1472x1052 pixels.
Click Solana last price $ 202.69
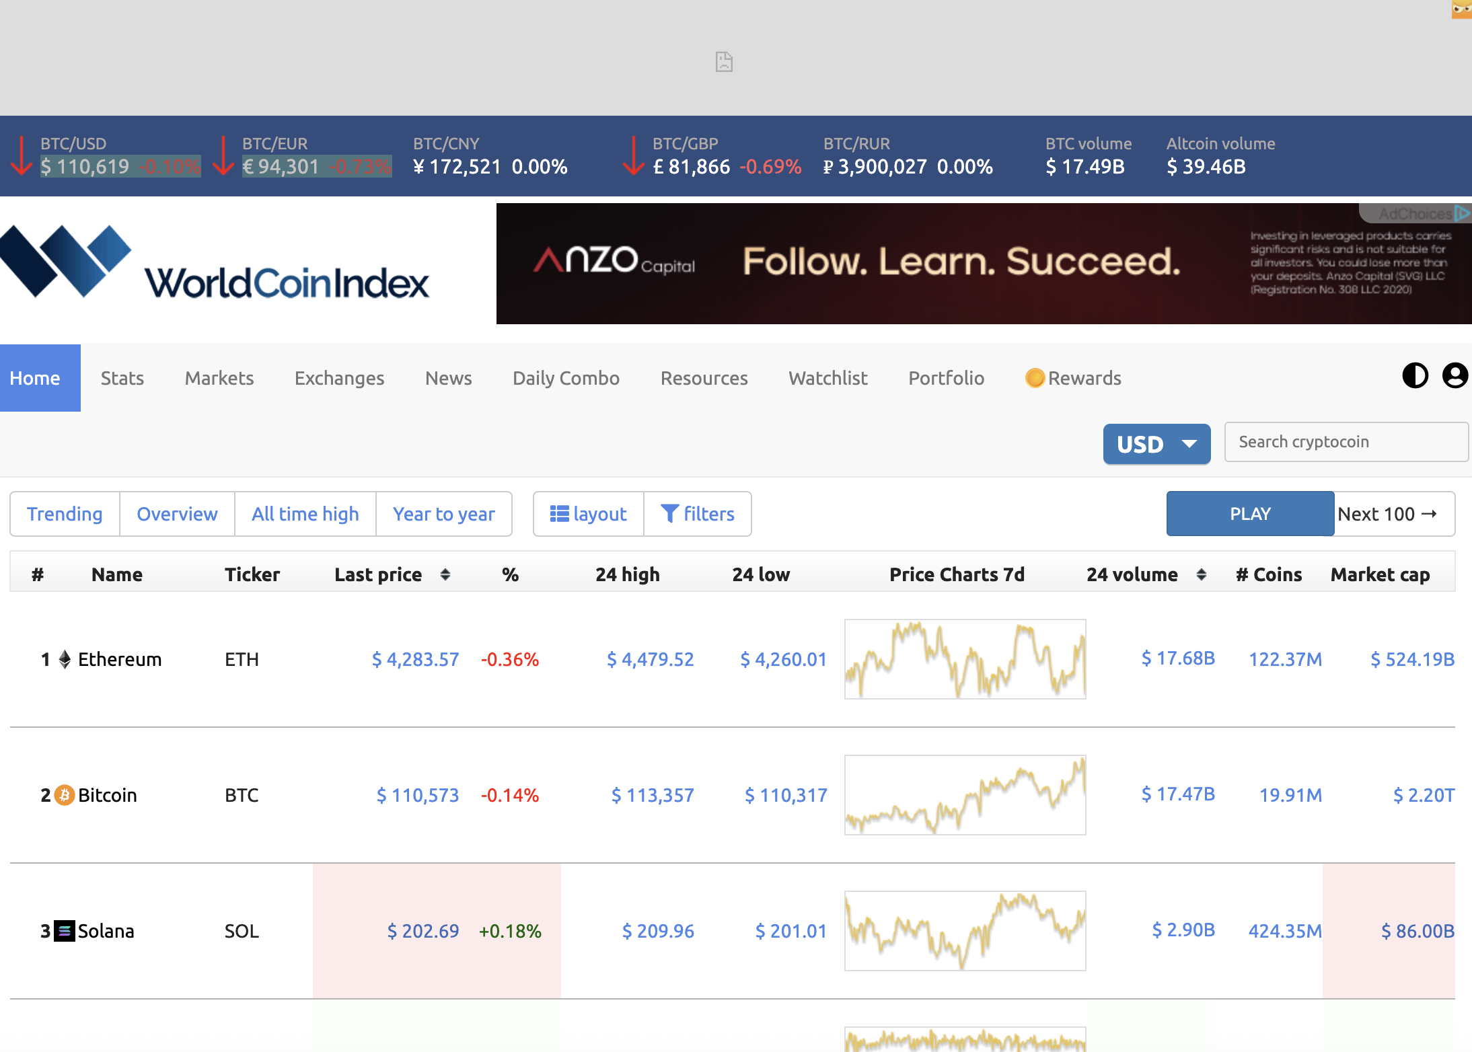[x=423, y=931]
